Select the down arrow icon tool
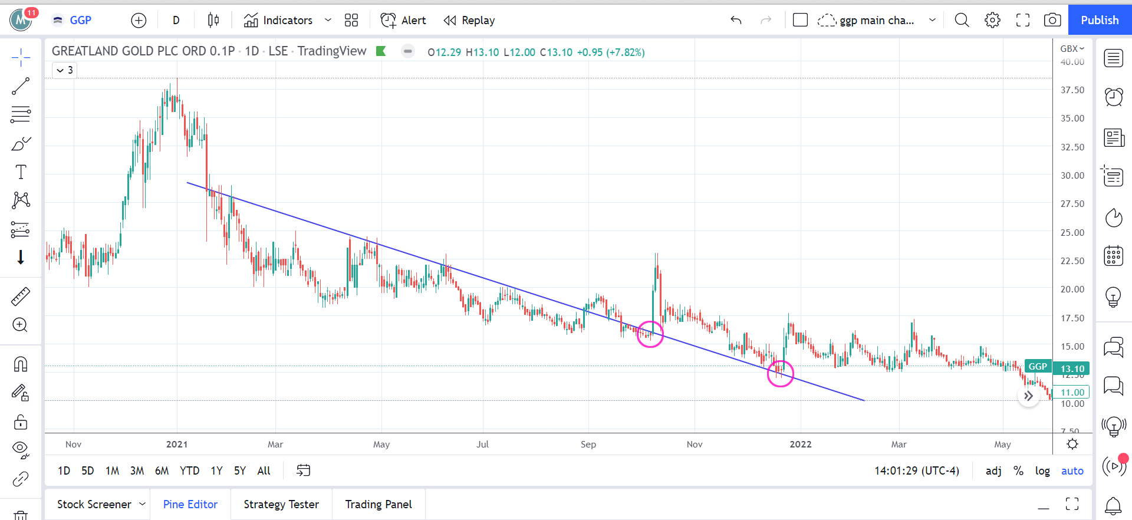Screen dimensions: 1132x520 click(21, 258)
